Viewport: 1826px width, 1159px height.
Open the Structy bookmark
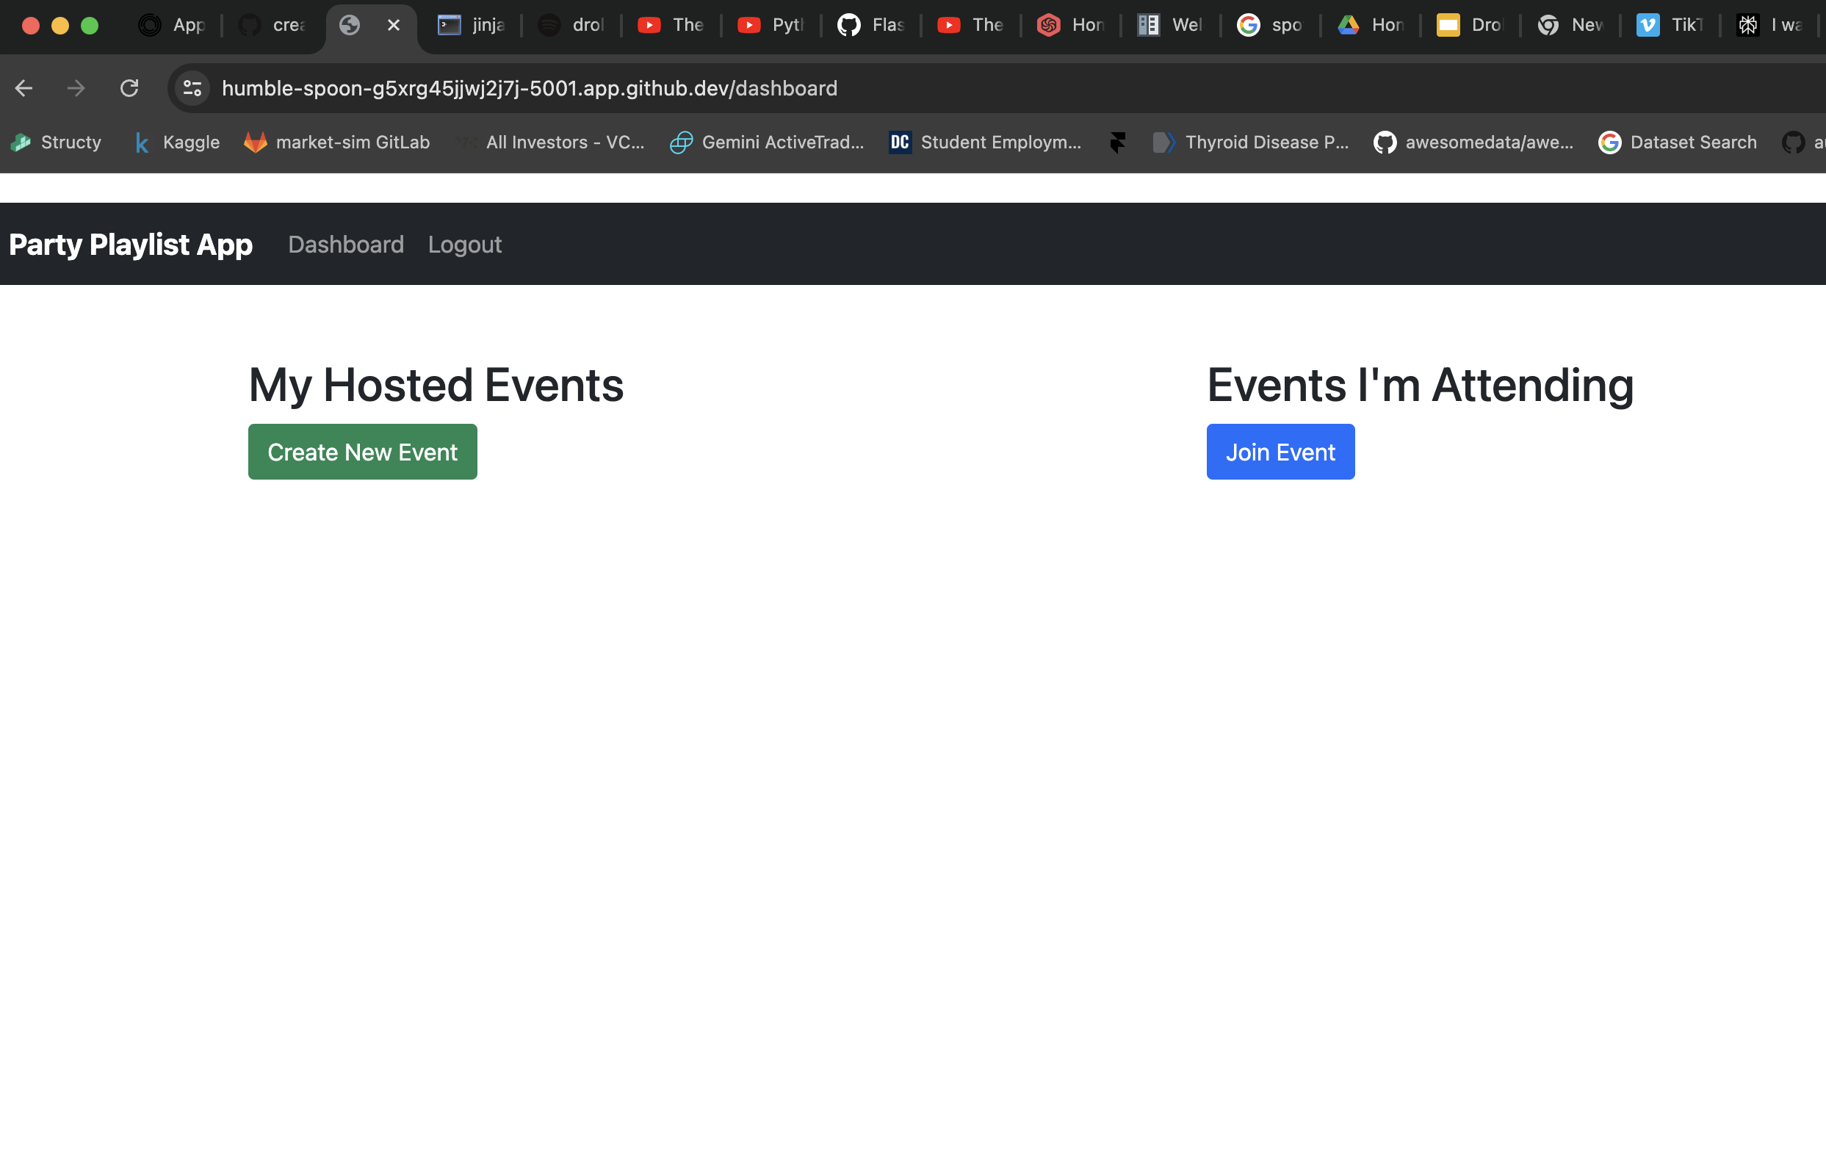56,142
